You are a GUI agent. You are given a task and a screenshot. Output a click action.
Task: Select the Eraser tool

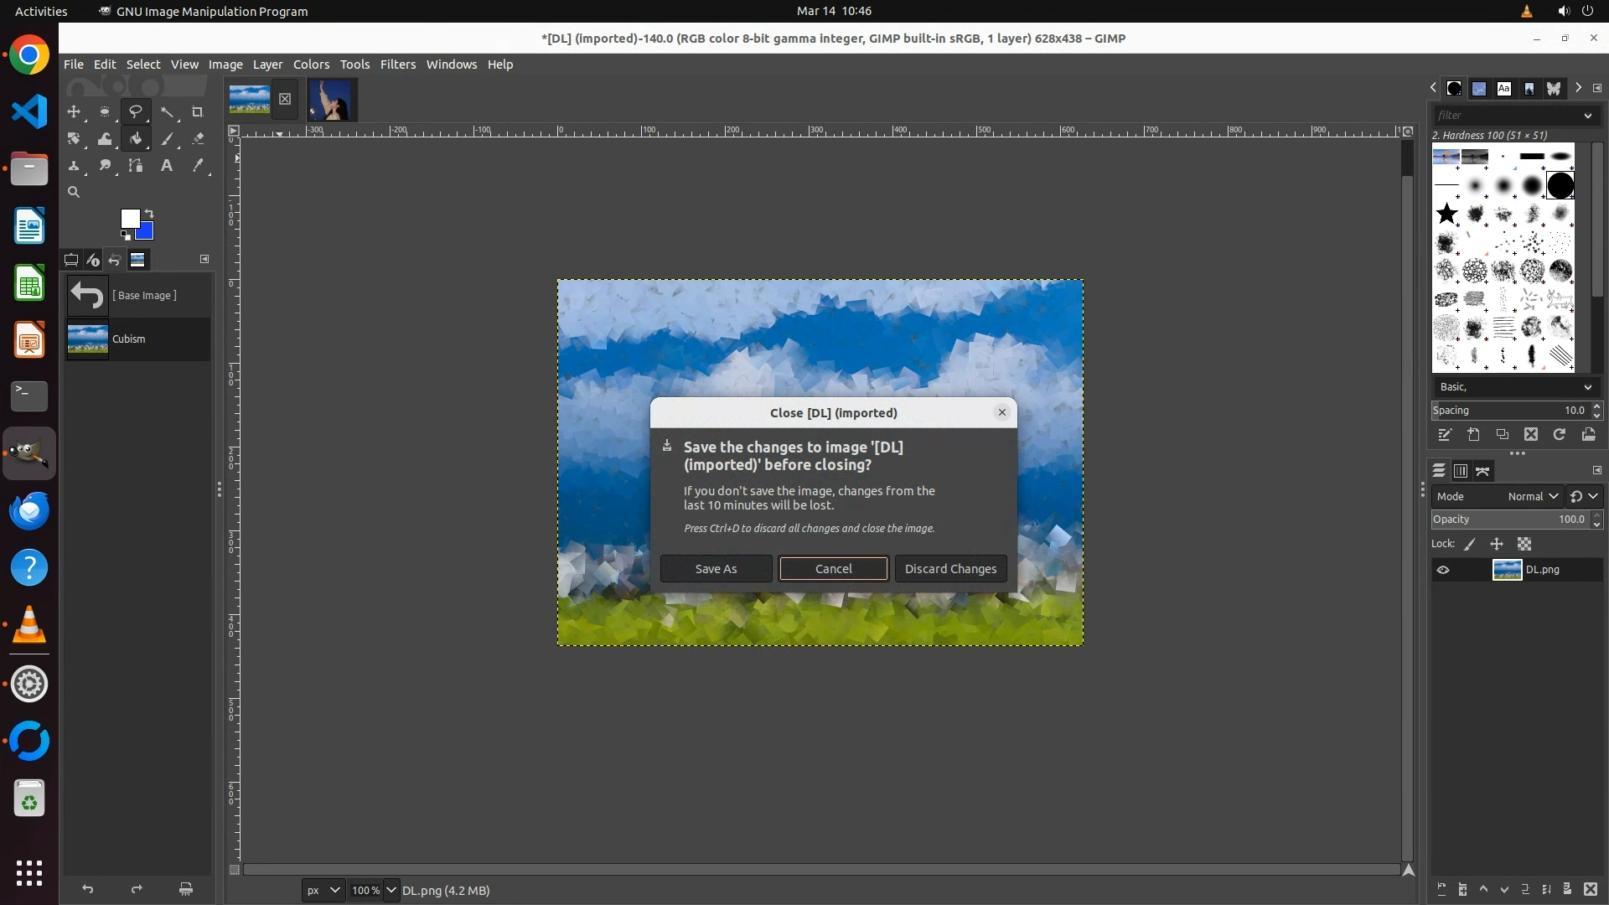point(198,139)
